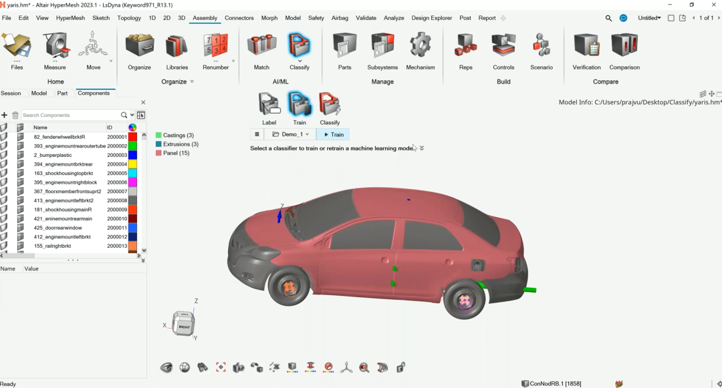The image size is (722, 388).
Task: Select the Train secondary tool
Action: coord(299,108)
